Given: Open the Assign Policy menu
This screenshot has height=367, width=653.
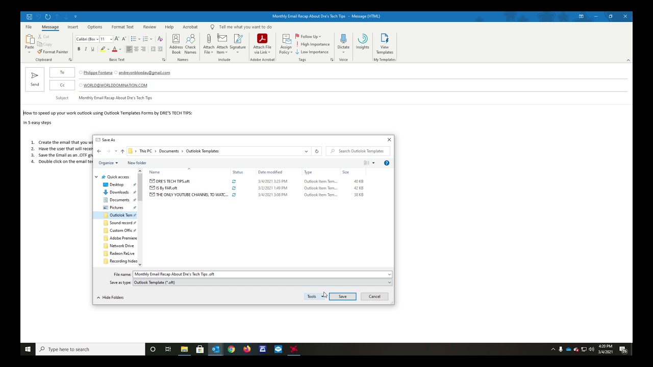Looking at the screenshot, I should coord(286,44).
